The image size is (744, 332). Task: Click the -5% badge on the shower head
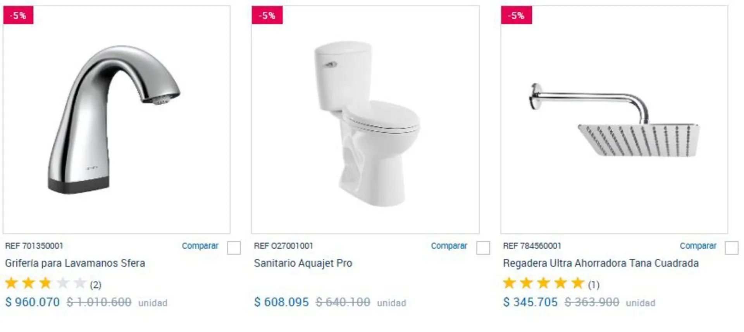[516, 16]
